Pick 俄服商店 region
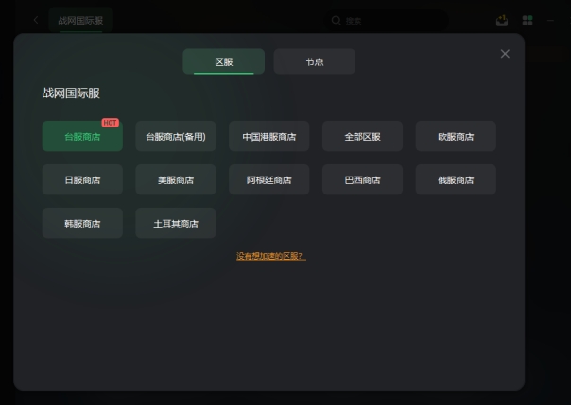Viewport: 571px width, 405px height. [456, 179]
